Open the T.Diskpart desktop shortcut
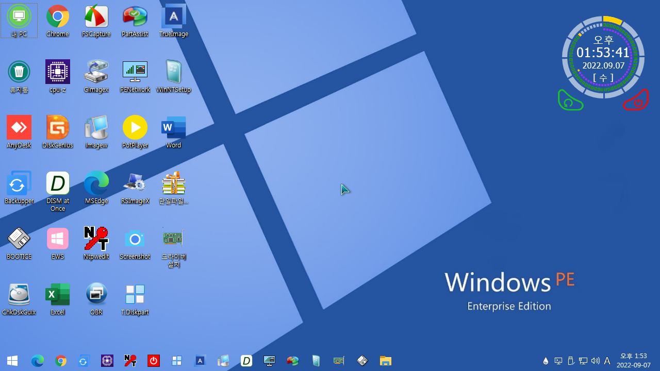This screenshot has height=371, width=660. 135,299
